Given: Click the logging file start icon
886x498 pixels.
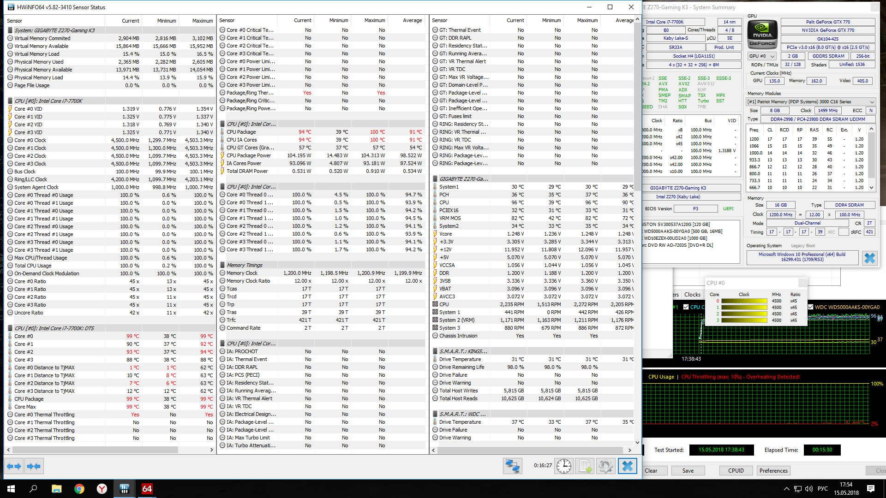Looking at the screenshot, I should (585, 466).
